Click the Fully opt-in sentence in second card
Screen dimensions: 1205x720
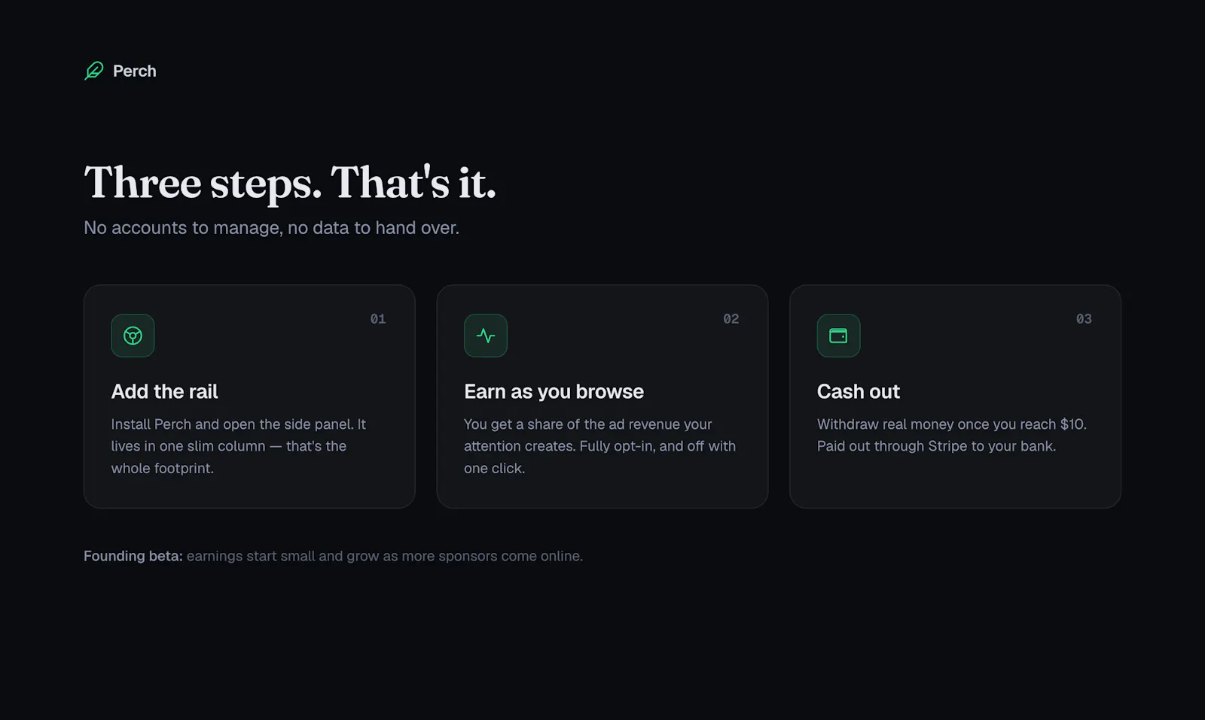point(600,457)
